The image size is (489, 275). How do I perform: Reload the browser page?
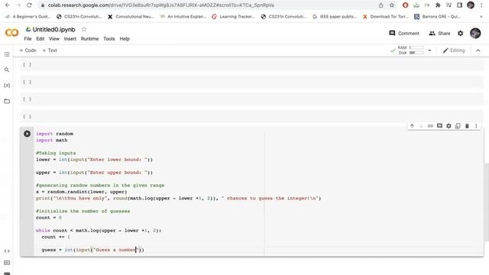click(x=29, y=5)
